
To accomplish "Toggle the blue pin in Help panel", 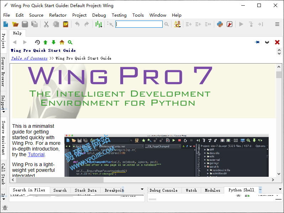I will 257,42.
